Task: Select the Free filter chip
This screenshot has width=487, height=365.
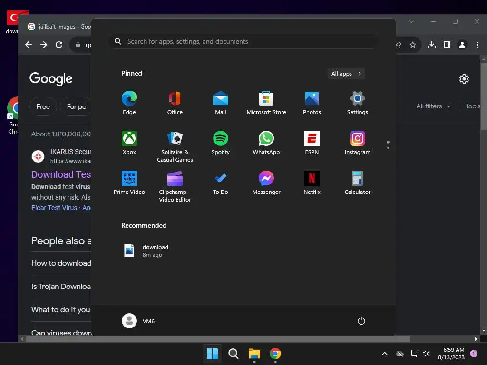Action: pyautogui.click(x=43, y=106)
